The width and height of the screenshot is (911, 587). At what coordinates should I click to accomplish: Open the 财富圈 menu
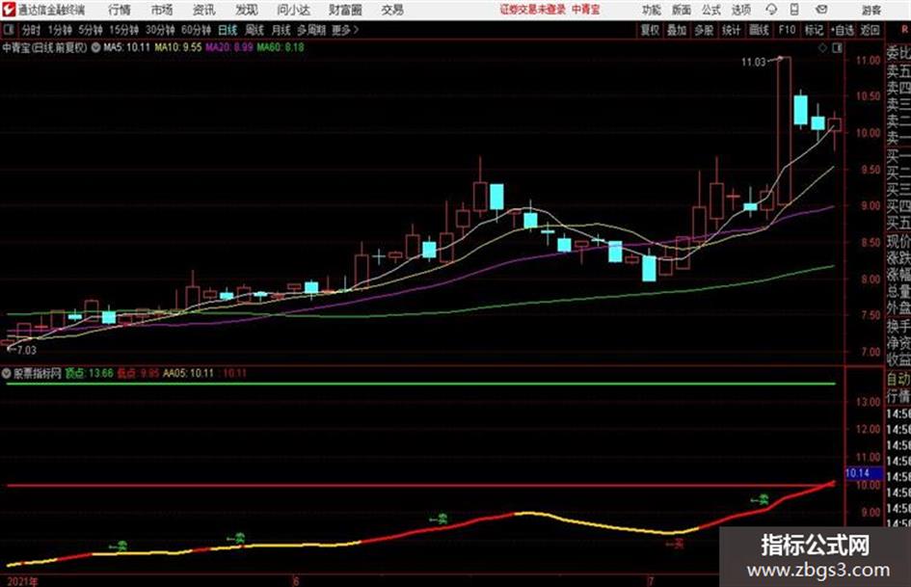click(x=345, y=10)
